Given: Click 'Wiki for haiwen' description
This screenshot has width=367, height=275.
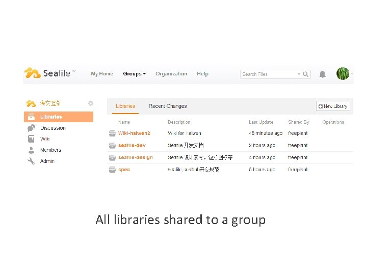Looking at the screenshot, I should pyautogui.click(x=184, y=133).
